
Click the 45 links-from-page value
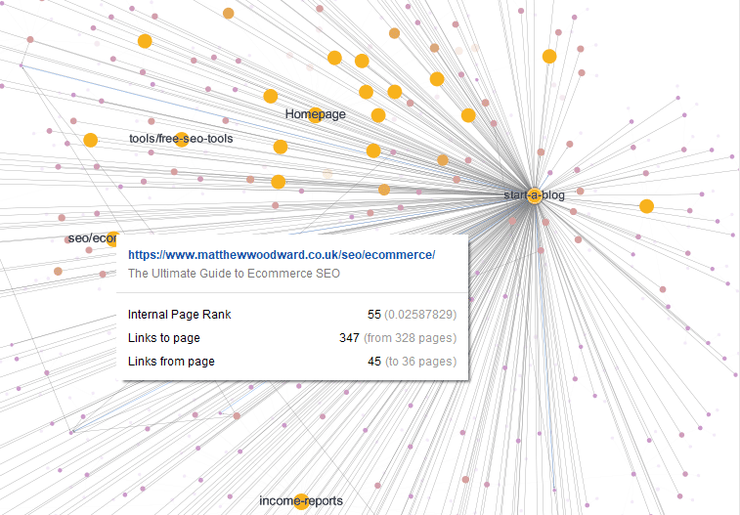pyautogui.click(x=374, y=362)
